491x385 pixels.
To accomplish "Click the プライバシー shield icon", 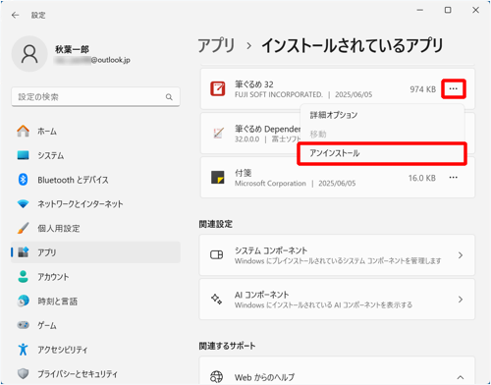I will (x=23, y=373).
